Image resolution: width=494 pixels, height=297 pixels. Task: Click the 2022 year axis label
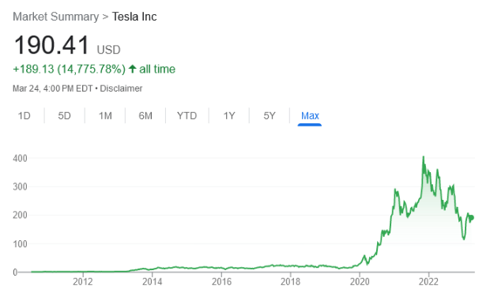(428, 281)
